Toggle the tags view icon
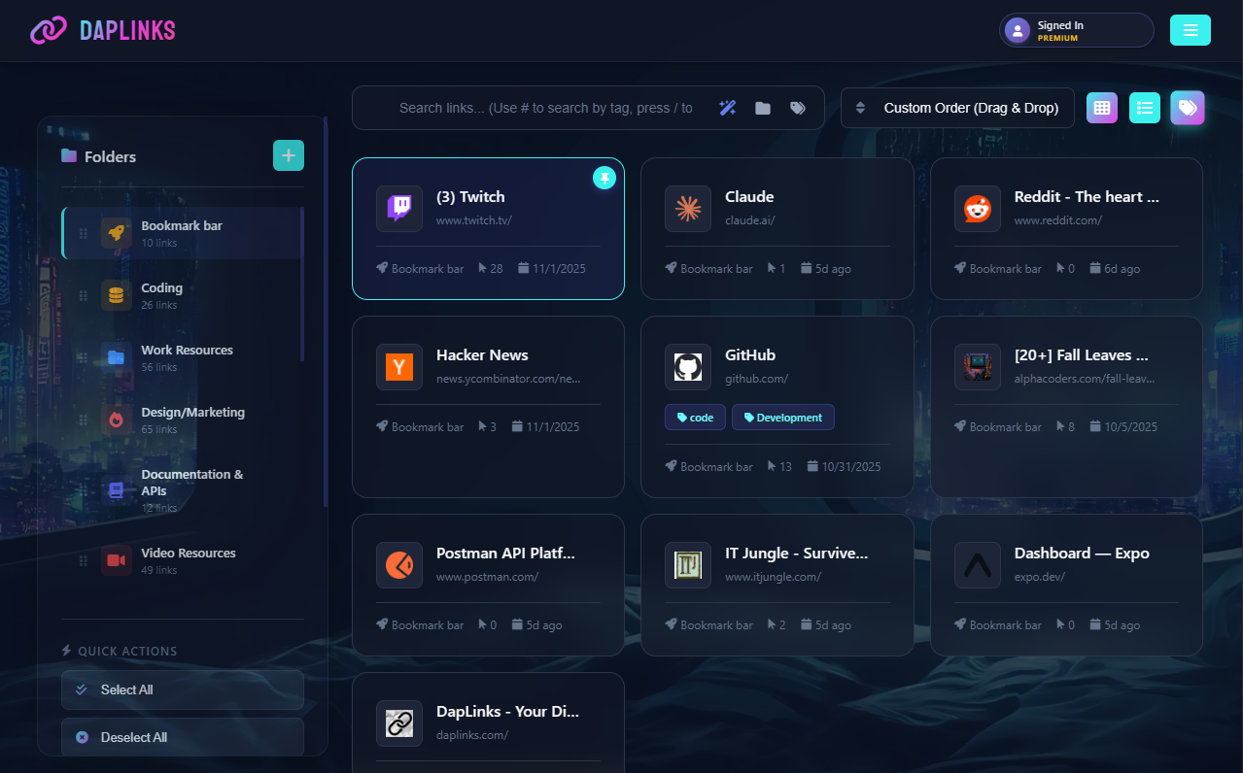Screen dimensions: 1243x773 coord(1187,108)
